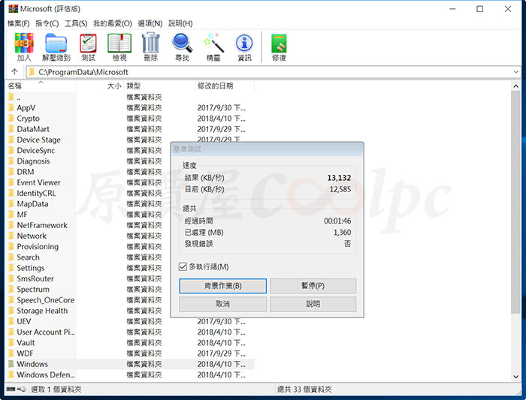526x400 pixels.
Task: Click the 檢視 (View) book icon
Action: pos(119,44)
